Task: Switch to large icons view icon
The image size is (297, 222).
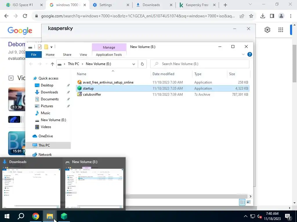Action: 249,202
